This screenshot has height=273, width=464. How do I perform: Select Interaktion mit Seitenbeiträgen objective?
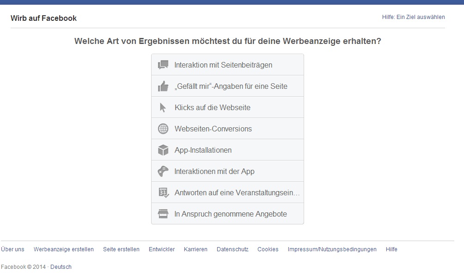pos(223,65)
